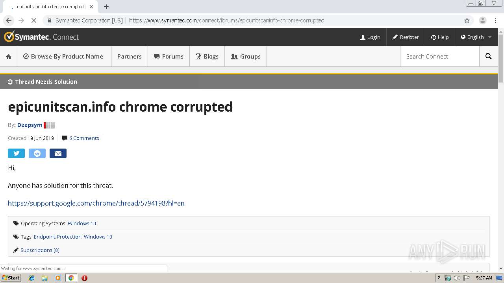Screen dimensions: 504x283
Task: Open the 6 Comments link
Action: [x=84, y=138]
